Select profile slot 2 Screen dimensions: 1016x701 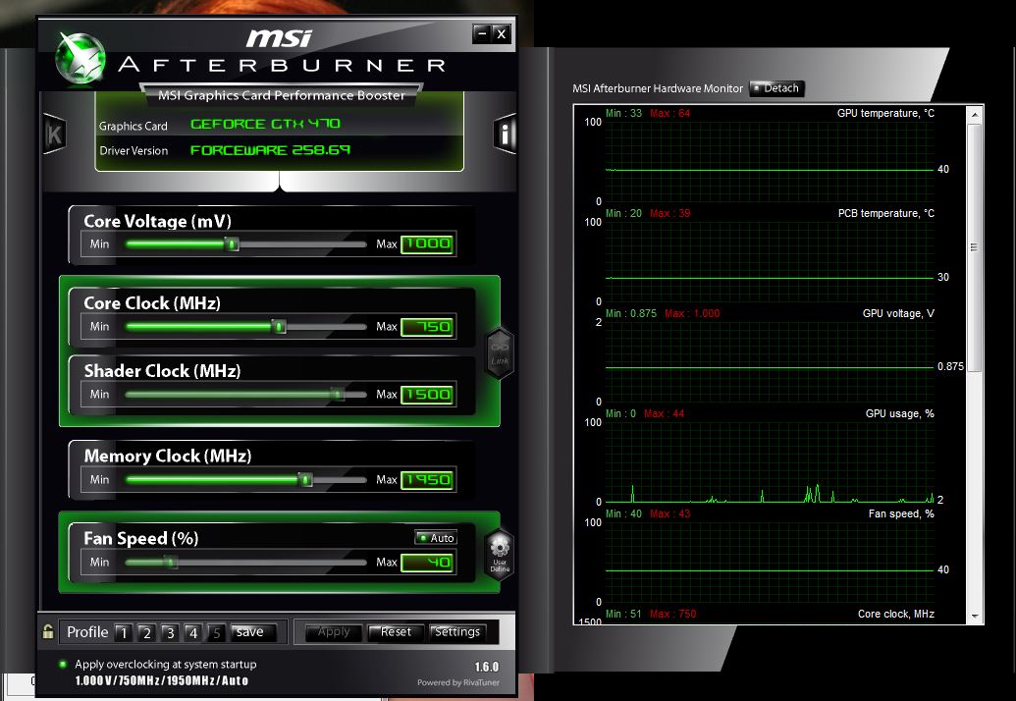click(147, 633)
